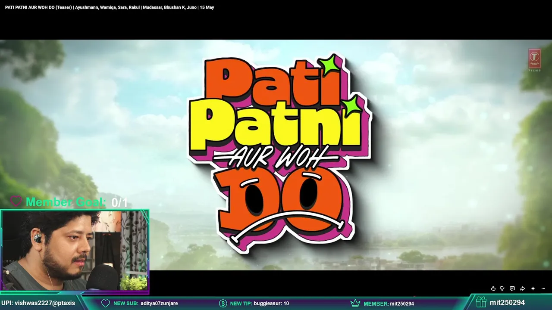
Task: Open comments via speech bubble icon
Action: coord(512,288)
